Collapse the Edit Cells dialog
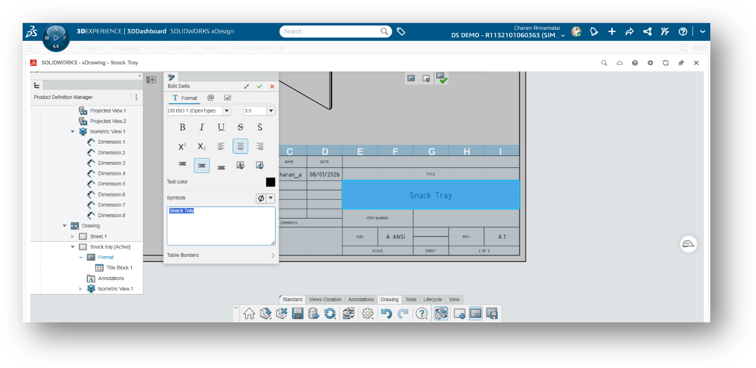This screenshot has height=368, width=756. 246,86
